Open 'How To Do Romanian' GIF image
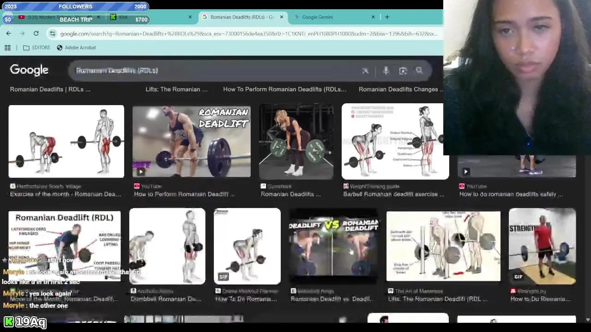The width and height of the screenshot is (591, 332). coord(247,246)
